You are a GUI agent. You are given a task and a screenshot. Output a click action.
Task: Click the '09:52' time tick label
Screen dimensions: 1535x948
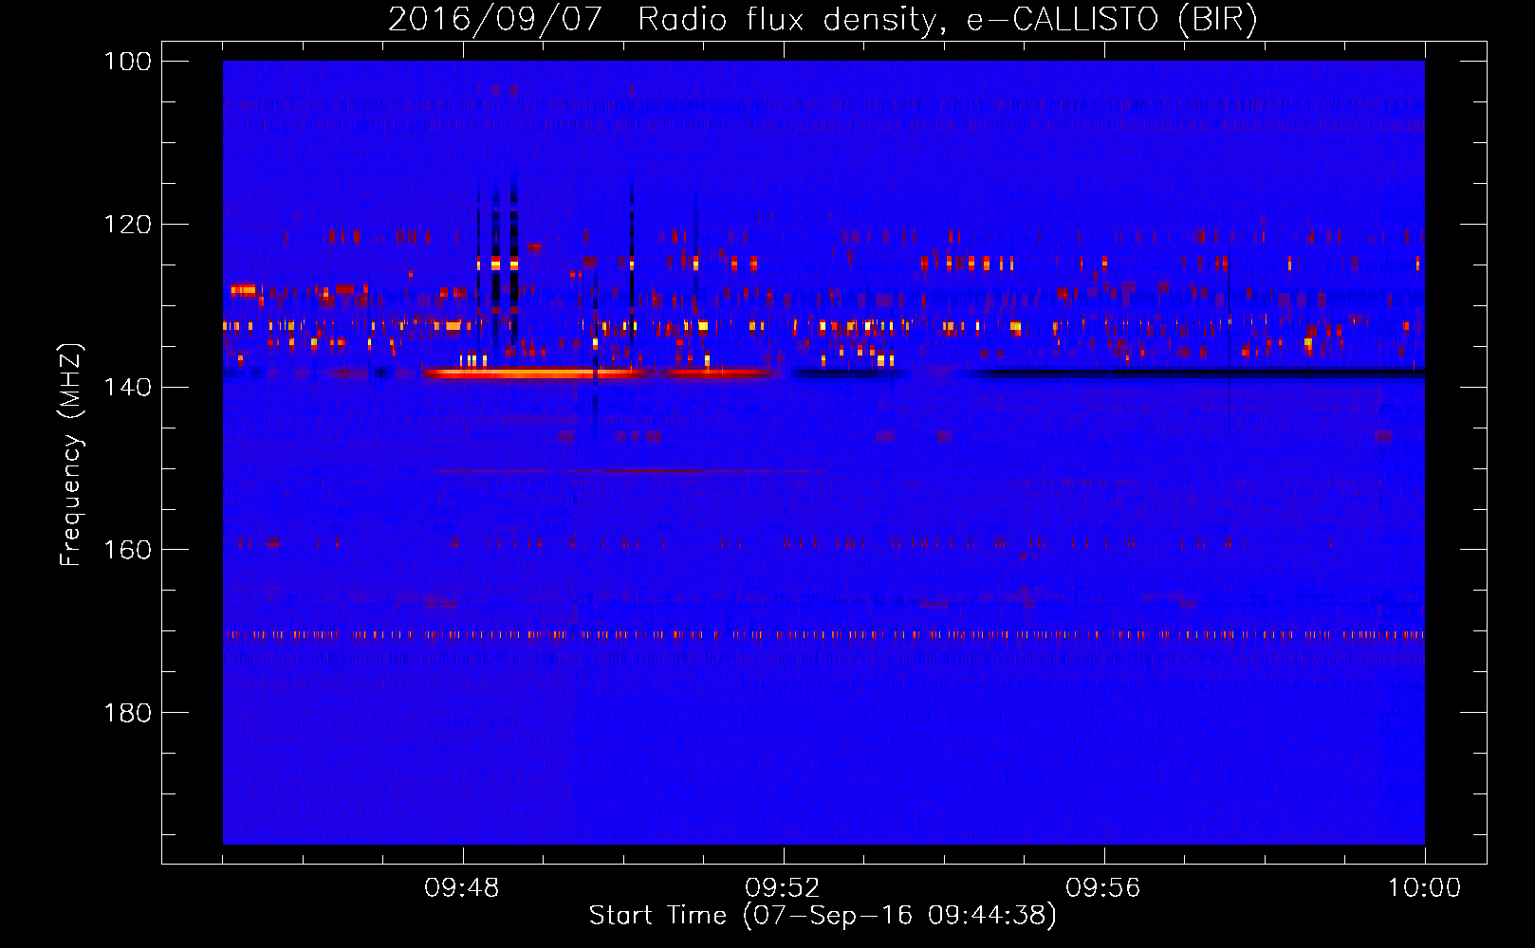click(783, 888)
